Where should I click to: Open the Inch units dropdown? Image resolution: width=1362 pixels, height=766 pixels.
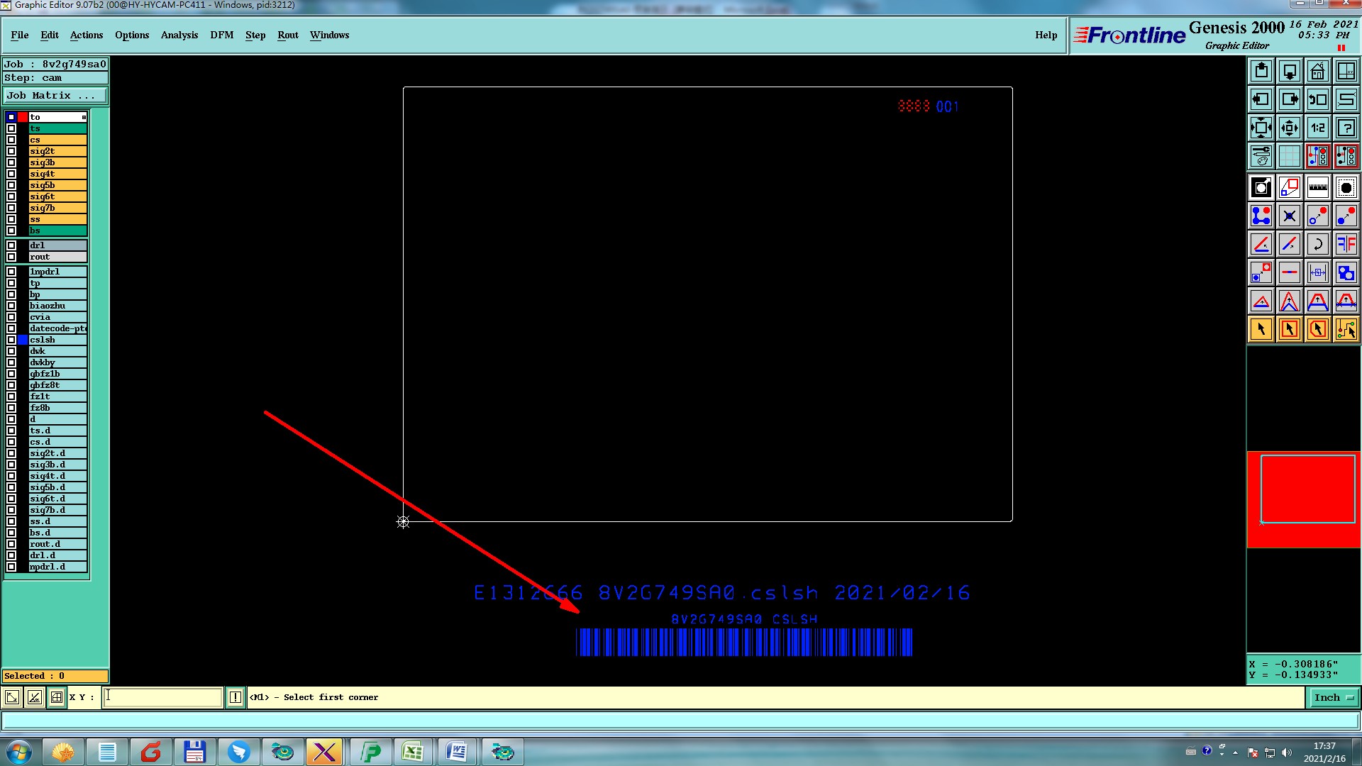coord(1333,698)
